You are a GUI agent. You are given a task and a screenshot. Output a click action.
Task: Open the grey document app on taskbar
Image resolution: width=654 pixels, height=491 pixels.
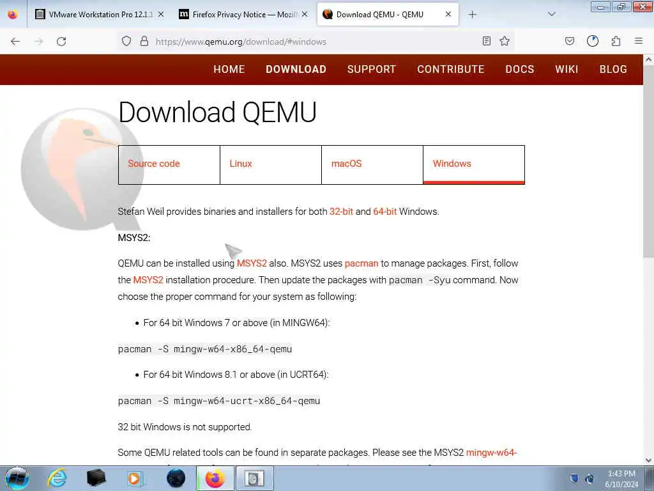pyautogui.click(x=254, y=478)
